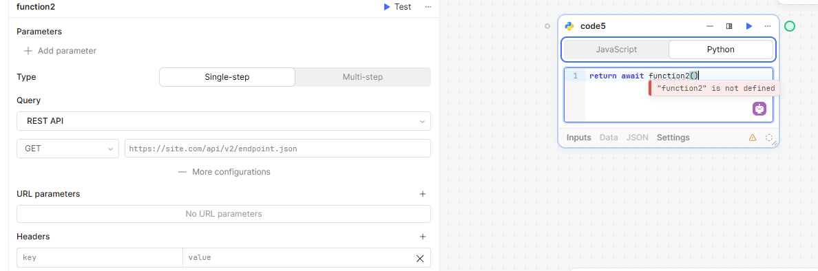
Task: Open the Settings tab in code5
Action: [x=673, y=138]
